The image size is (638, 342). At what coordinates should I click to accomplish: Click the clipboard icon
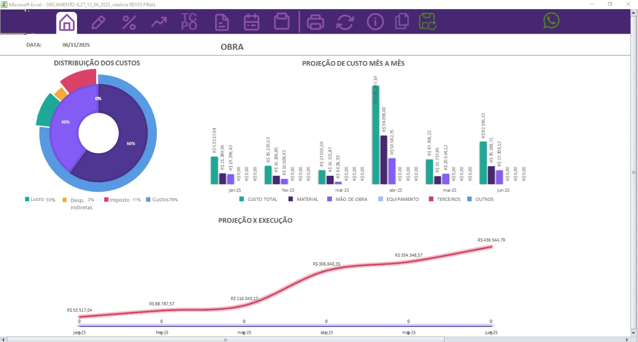pos(282,22)
